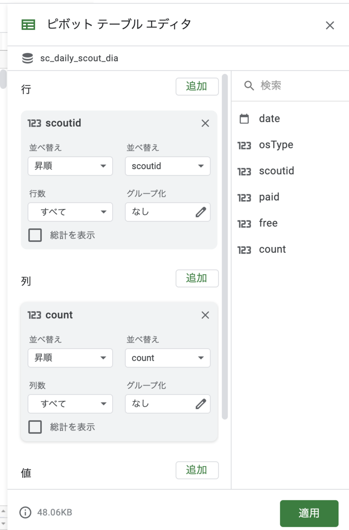Viewport: 349px width, 530px height.
Task: Click the sc_daily_scout_dia data source name
Action: [79, 58]
